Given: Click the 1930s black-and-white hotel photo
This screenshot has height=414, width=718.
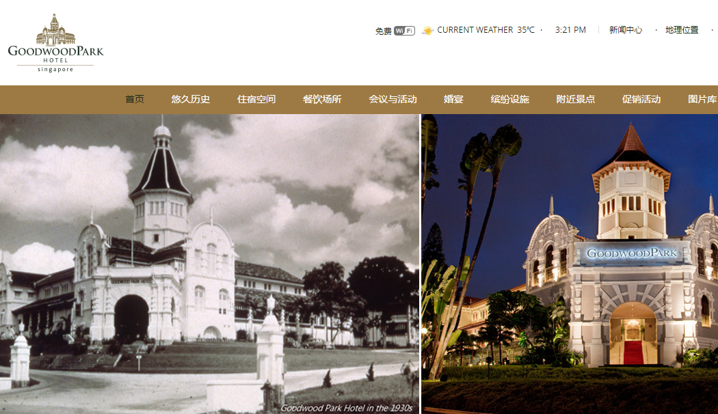Looking at the screenshot, I should pyautogui.click(x=210, y=264).
